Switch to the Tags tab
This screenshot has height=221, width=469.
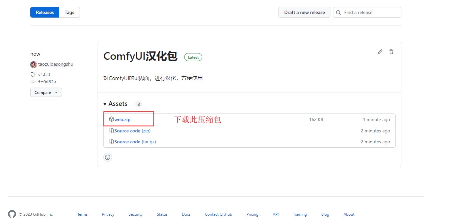(x=70, y=12)
